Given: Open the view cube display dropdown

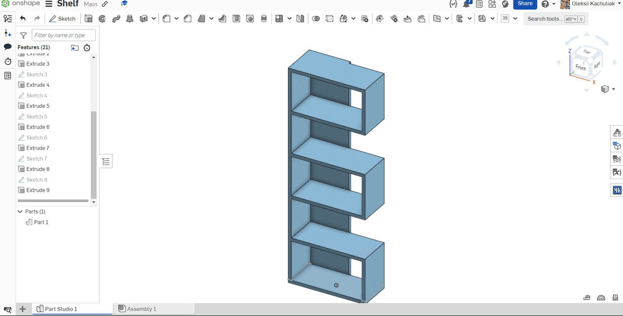Looking at the screenshot, I should (613, 89).
